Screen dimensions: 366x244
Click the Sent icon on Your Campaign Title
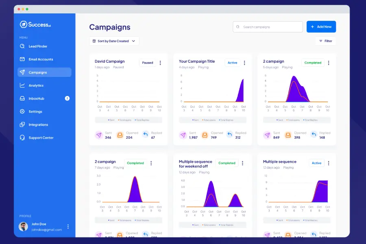[x=183, y=135]
